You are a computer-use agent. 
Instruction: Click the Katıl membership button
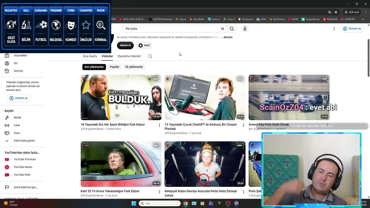[x=144, y=45]
